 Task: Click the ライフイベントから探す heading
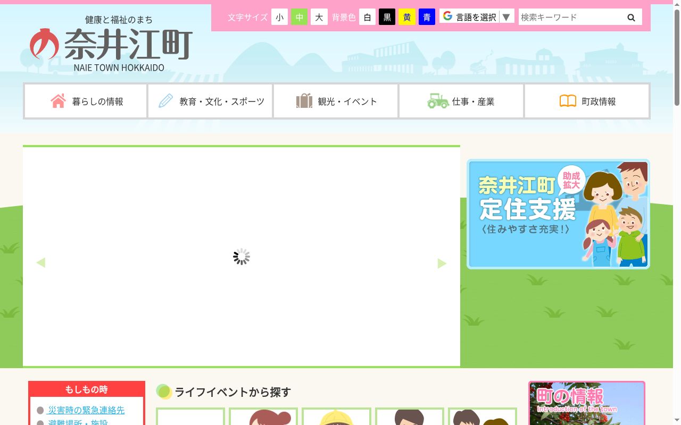coord(233,392)
